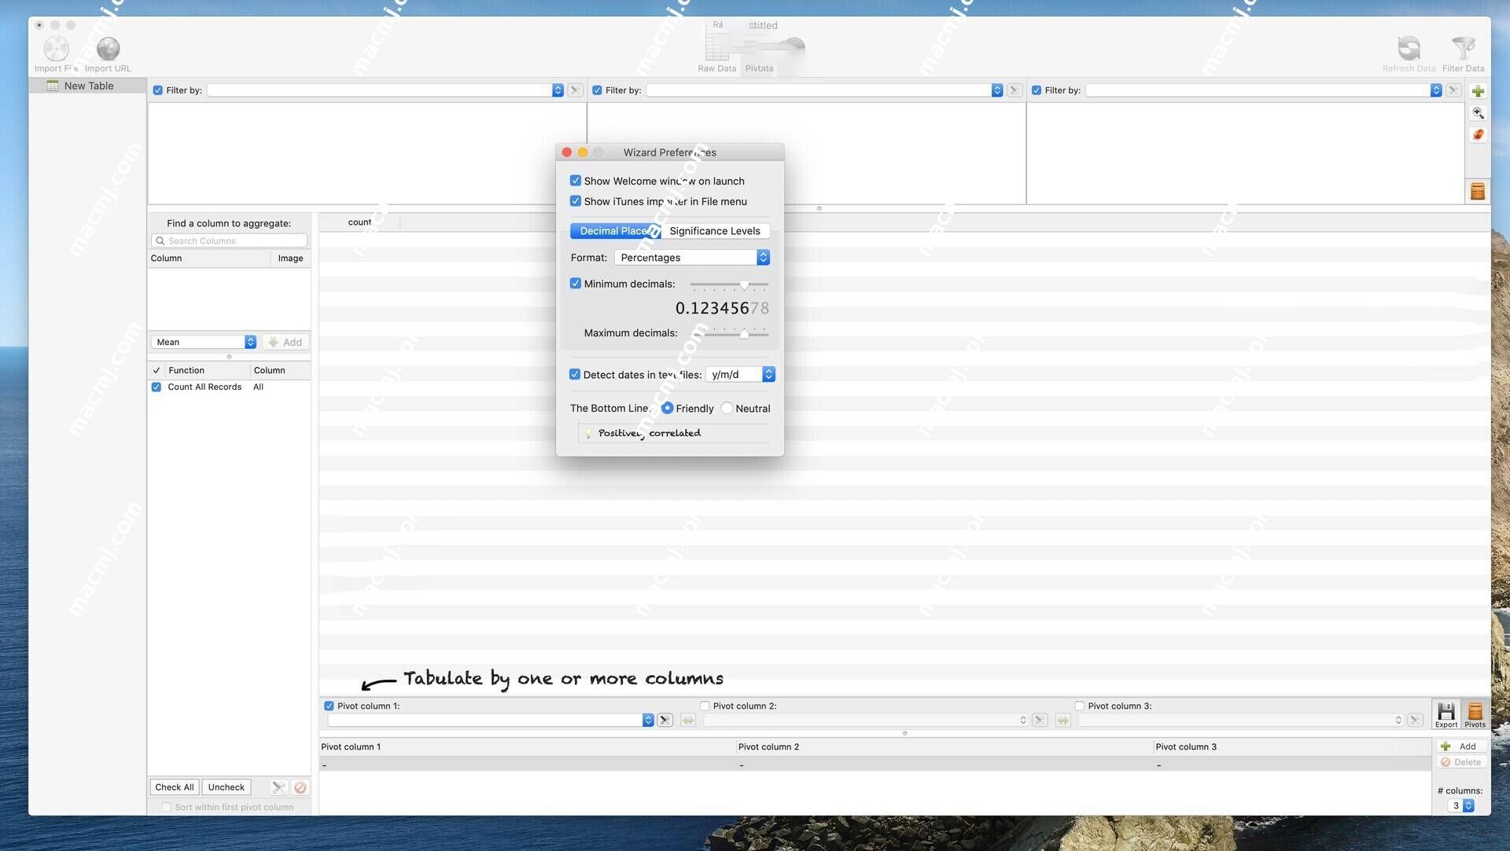1510x851 pixels.
Task: Switch to Decimal Places tab
Action: tap(615, 231)
